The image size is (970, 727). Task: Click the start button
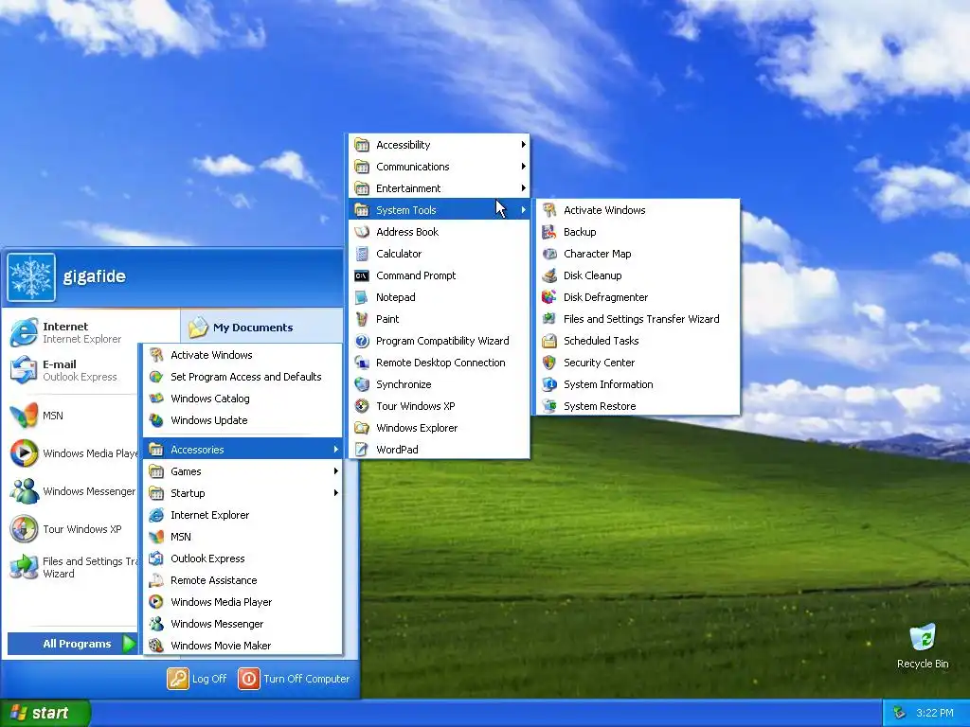(x=45, y=713)
